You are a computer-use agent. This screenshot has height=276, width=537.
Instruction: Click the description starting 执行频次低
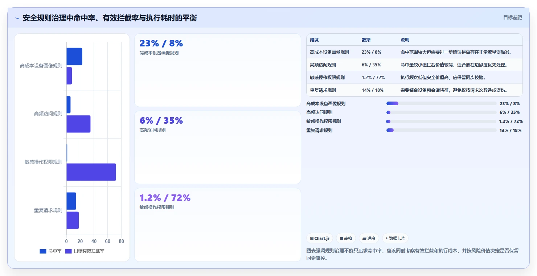(x=443, y=78)
